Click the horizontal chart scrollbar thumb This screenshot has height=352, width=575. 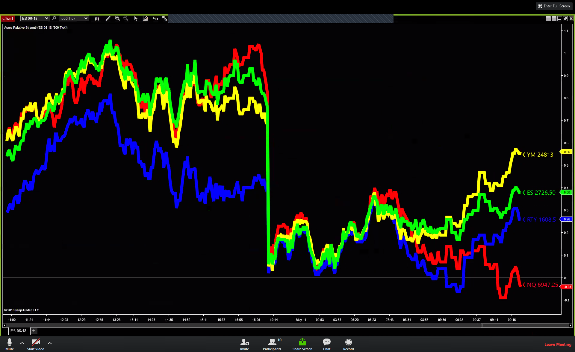pos(525,325)
